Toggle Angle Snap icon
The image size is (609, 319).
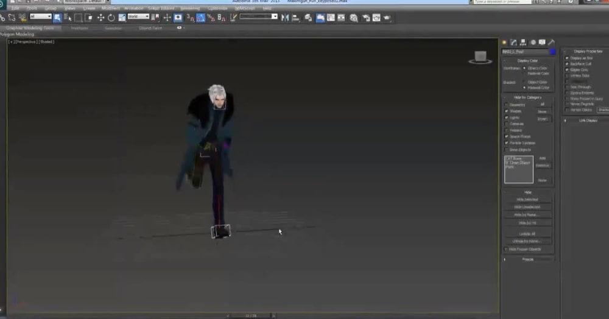click(x=200, y=18)
